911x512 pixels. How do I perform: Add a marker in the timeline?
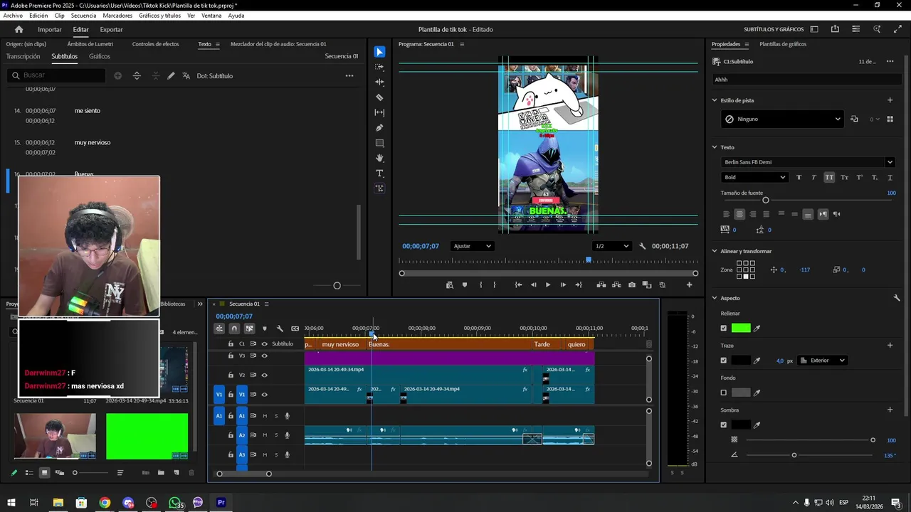[265, 329]
